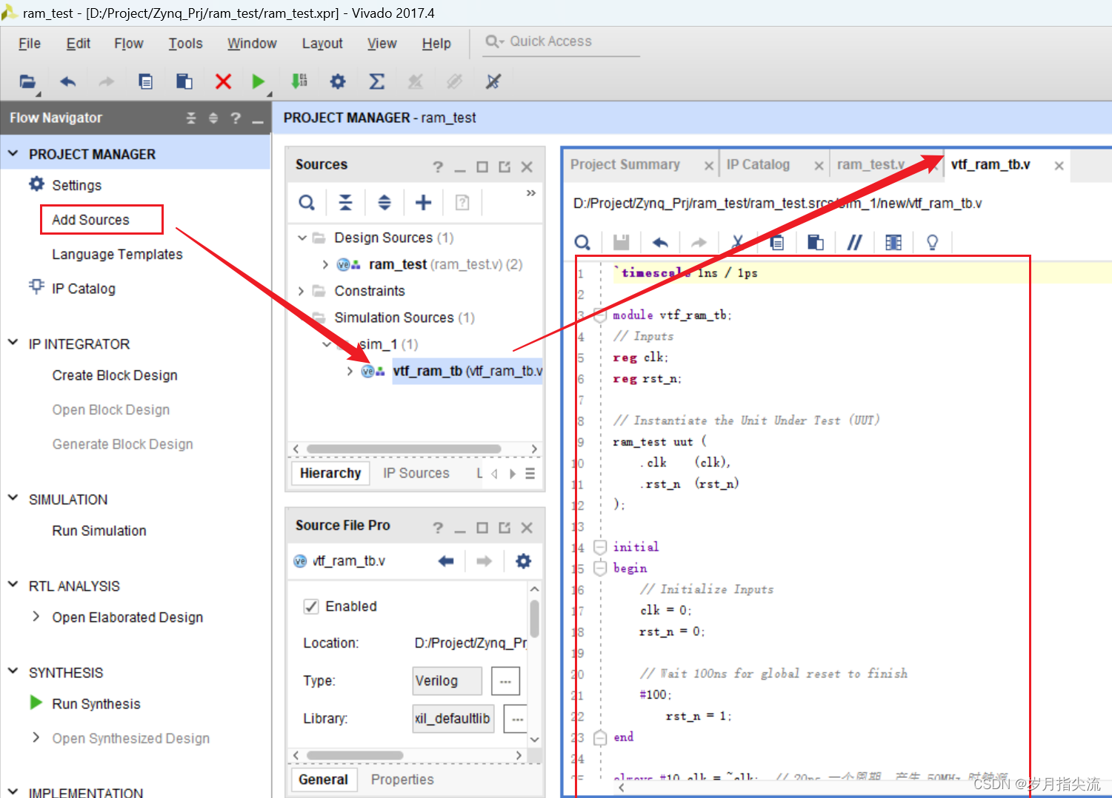Screen dimensions: 1112x798
Task: Click the Undo arrow in main toolbar
Action: pos(67,81)
